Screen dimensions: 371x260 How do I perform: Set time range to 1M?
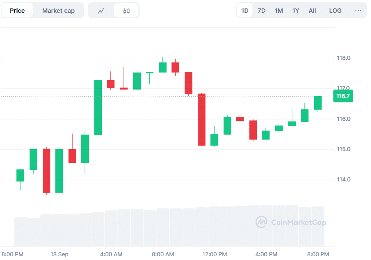point(279,10)
